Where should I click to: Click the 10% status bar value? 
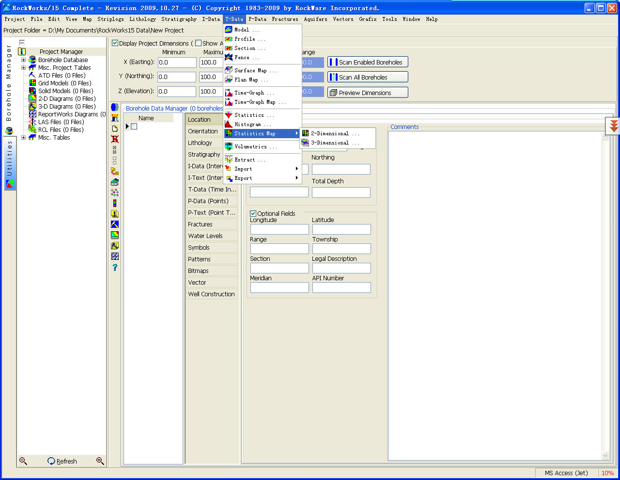point(607,473)
